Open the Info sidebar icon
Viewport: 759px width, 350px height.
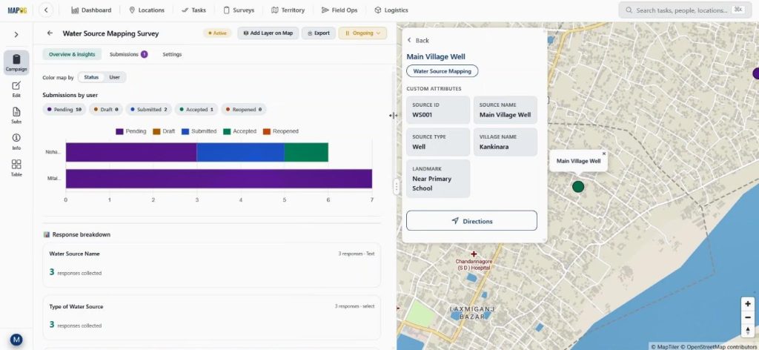(16, 142)
